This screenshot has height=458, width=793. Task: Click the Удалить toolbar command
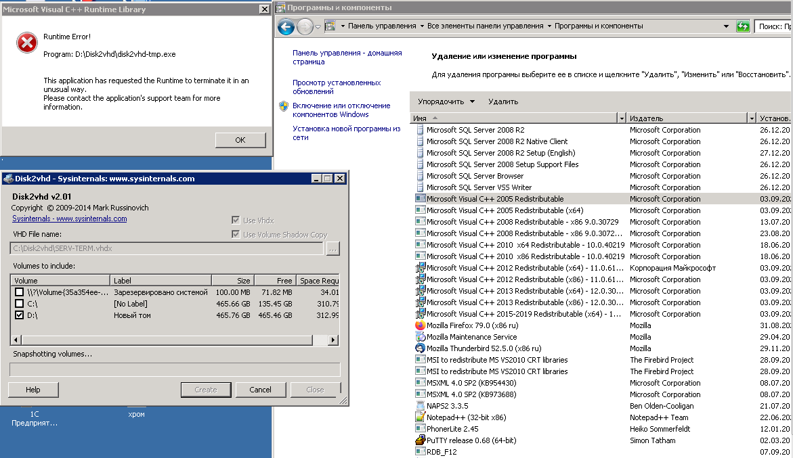point(503,101)
